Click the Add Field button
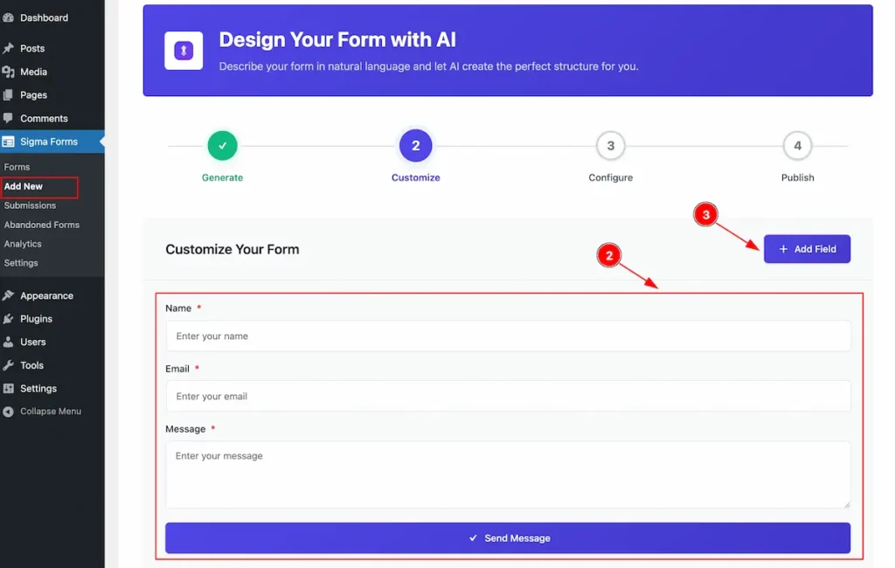Viewport: 895px width, 568px height. click(x=807, y=249)
